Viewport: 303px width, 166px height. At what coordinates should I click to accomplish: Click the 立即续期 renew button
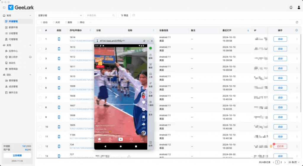pos(17,155)
